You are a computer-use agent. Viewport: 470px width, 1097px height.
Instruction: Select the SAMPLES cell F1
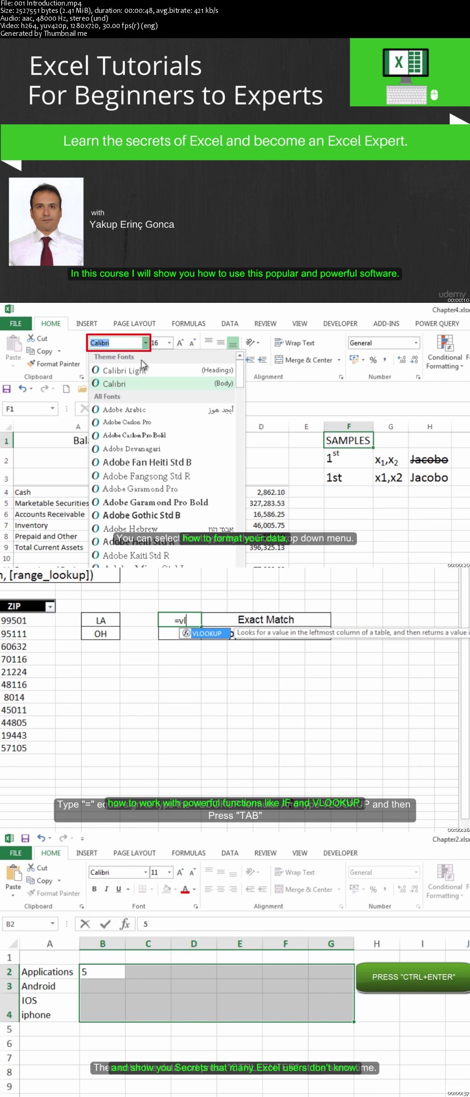click(x=348, y=440)
